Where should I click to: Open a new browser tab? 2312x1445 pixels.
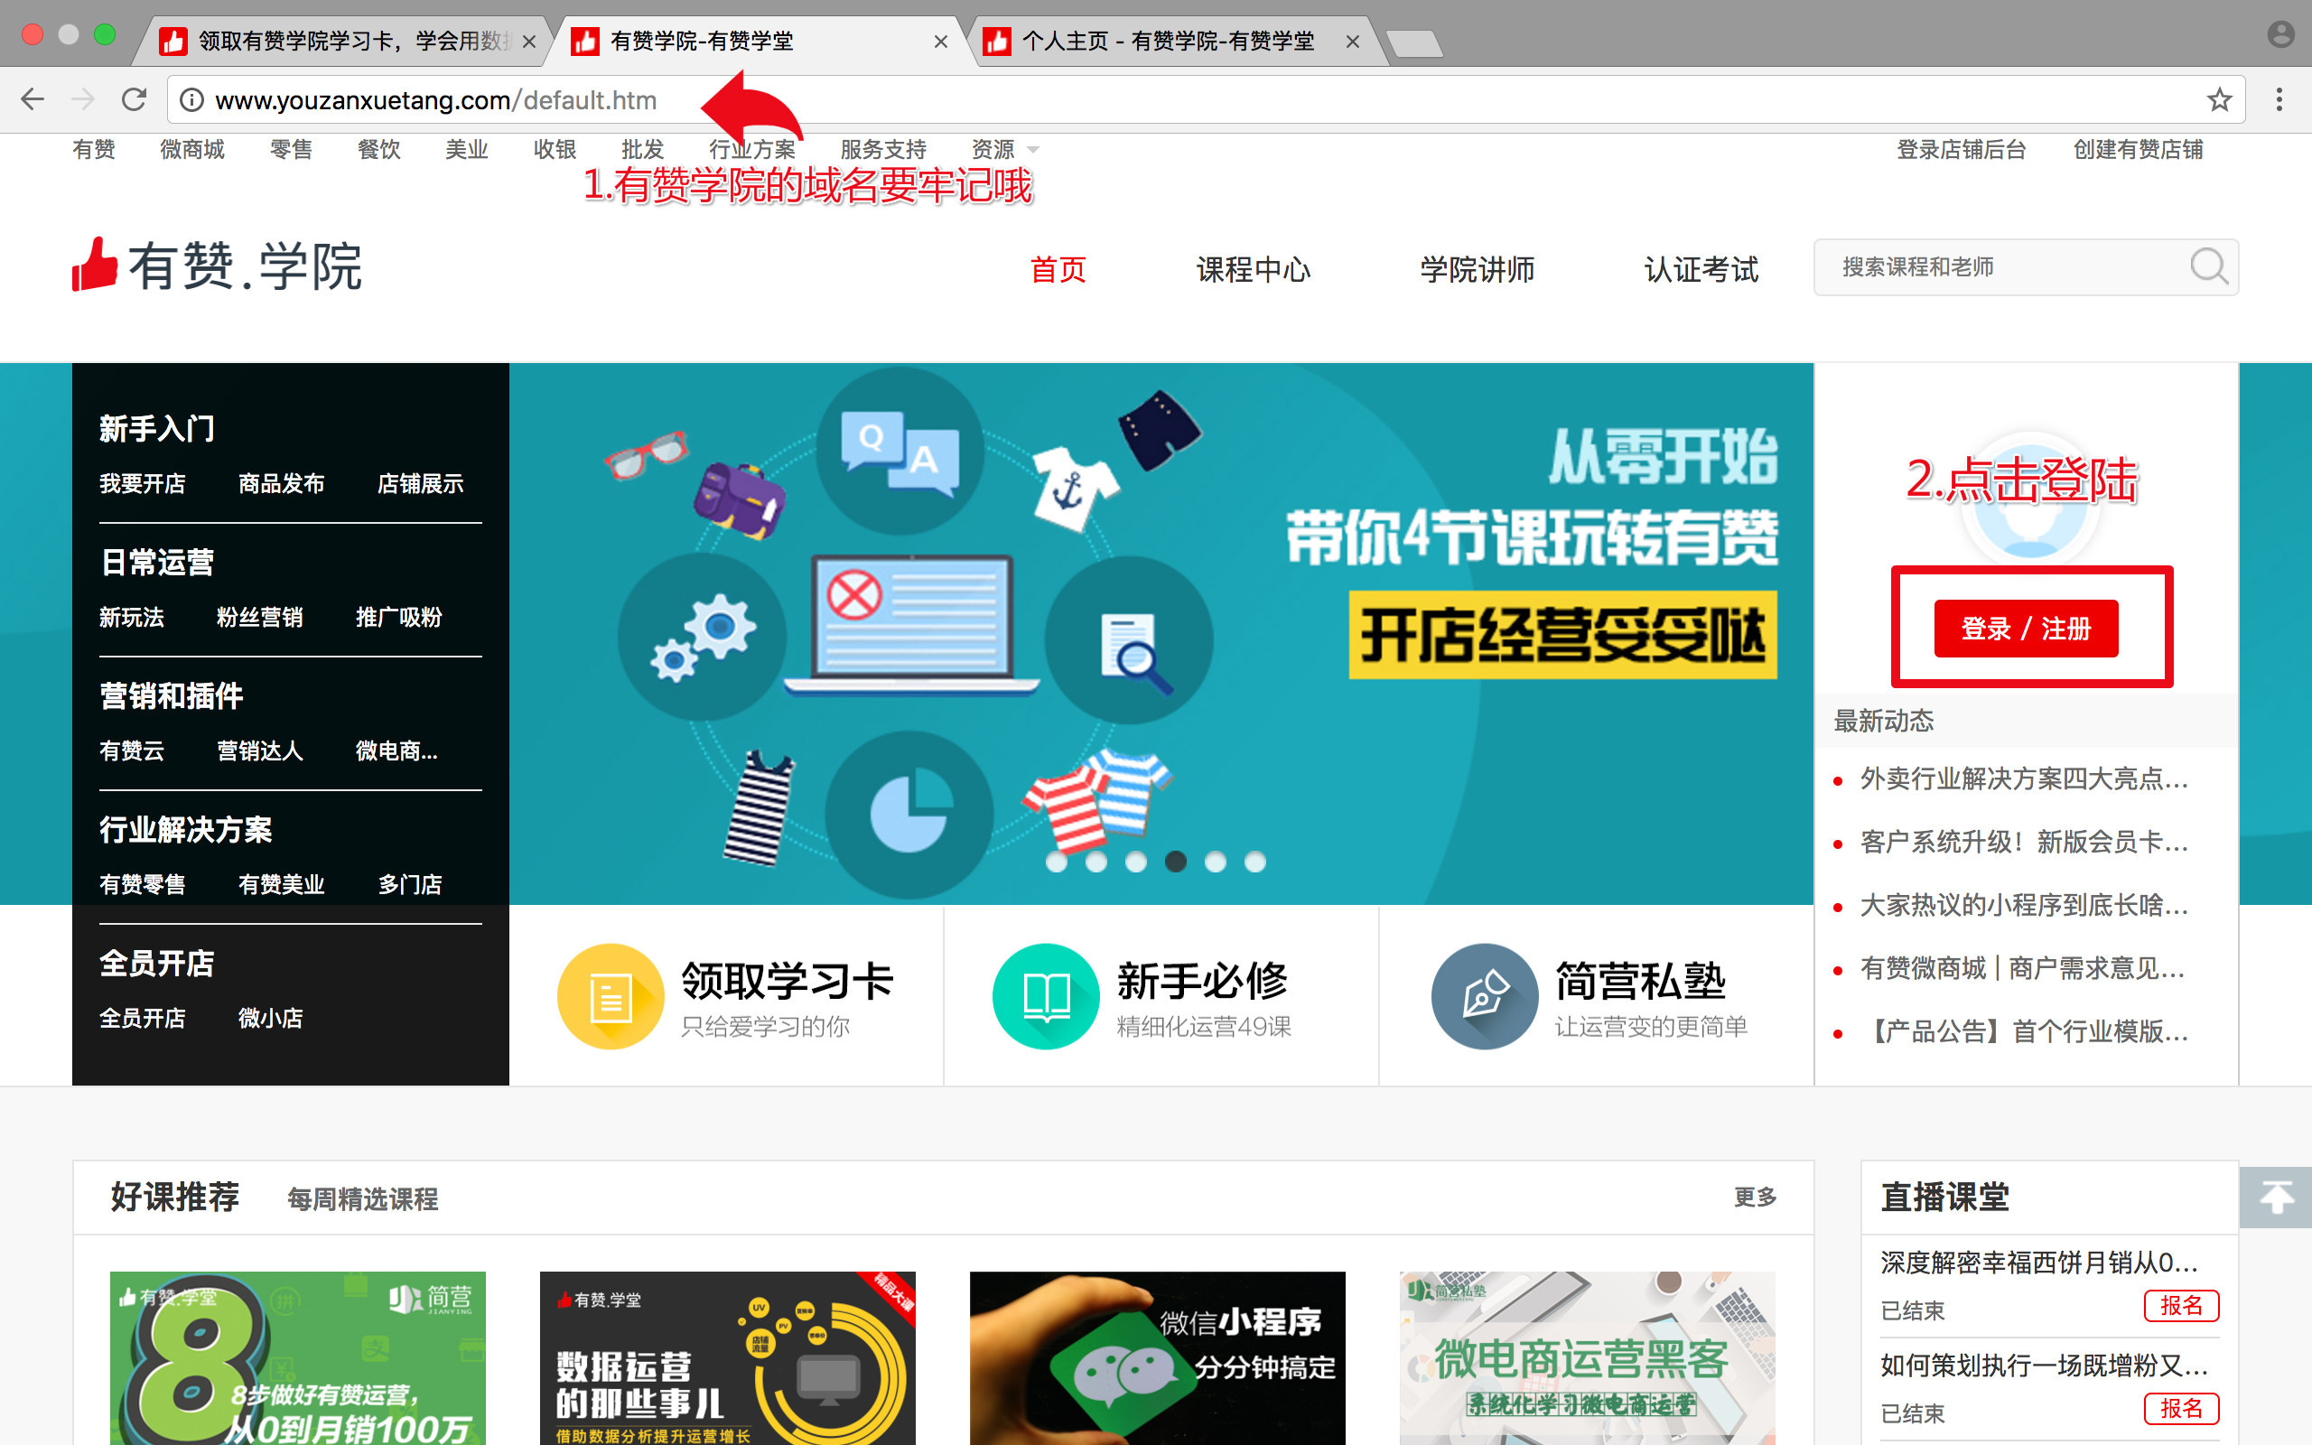1414,43
